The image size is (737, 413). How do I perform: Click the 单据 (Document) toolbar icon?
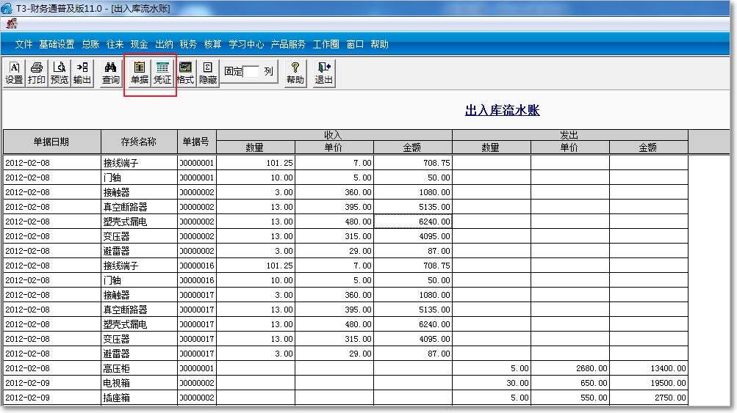(x=139, y=73)
